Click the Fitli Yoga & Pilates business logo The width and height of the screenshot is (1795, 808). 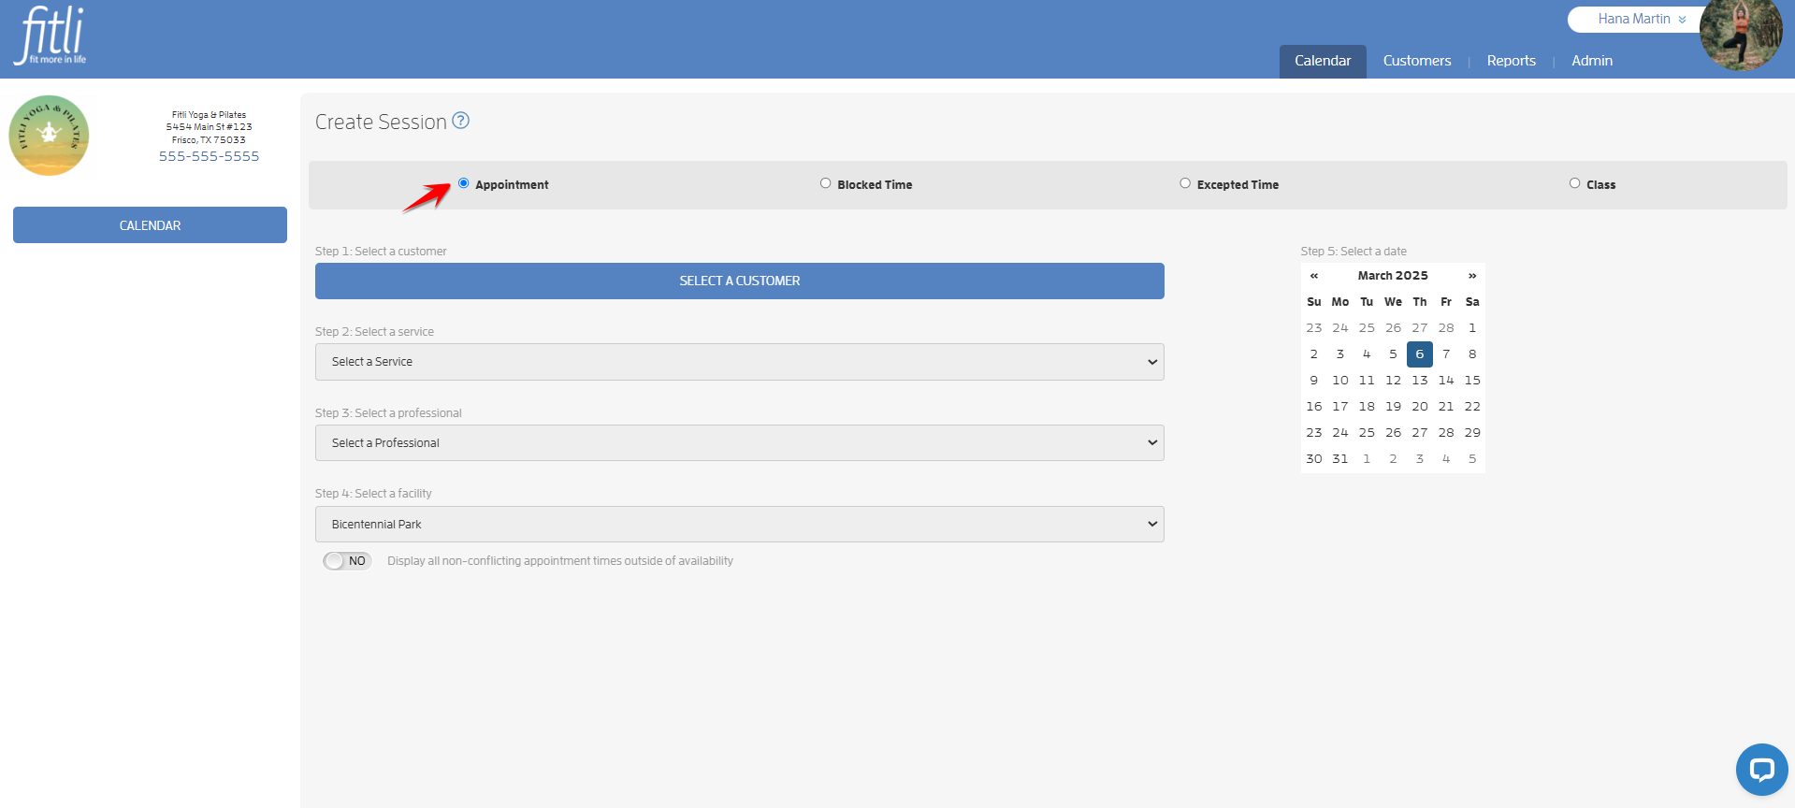click(49, 136)
